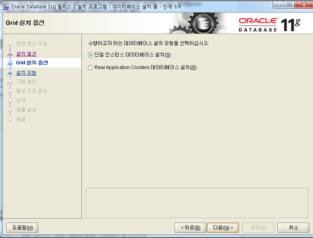313x238 pixels.
Task: Click the disabled 제품 설치 step
Action: click(26, 110)
